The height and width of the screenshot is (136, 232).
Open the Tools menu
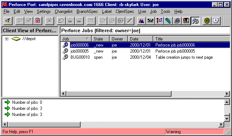point(165,11)
